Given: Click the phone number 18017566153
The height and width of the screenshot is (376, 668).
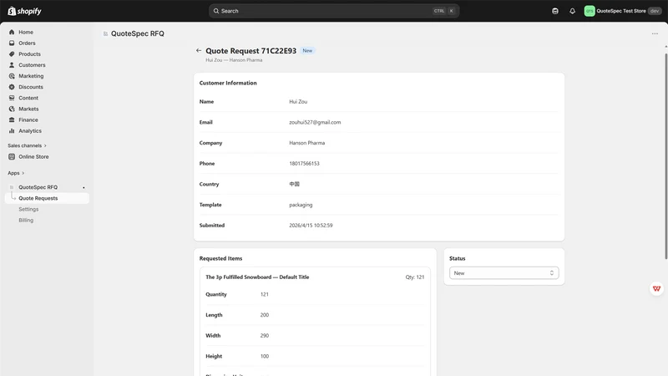Looking at the screenshot, I should (x=304, y=163).
